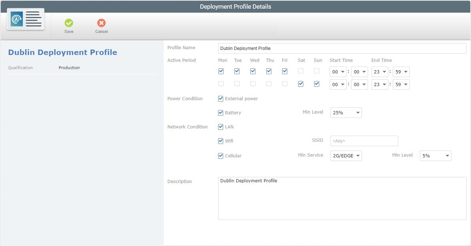
Task: Uncheck the Sunday checkbox in the second row
Action: [x=317, y=84]
